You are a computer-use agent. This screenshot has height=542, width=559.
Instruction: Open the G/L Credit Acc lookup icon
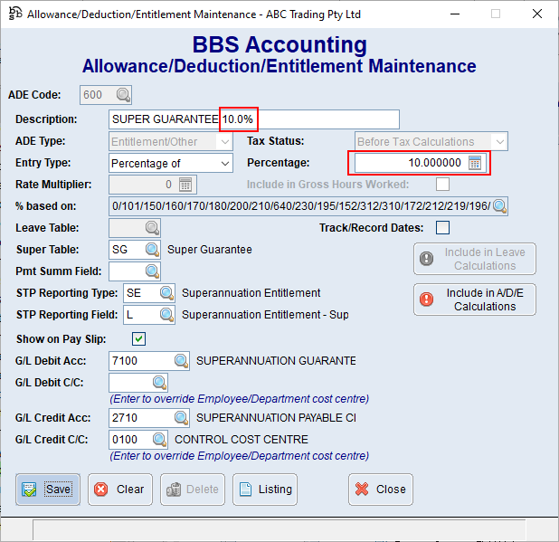click(x=181, y=418)
